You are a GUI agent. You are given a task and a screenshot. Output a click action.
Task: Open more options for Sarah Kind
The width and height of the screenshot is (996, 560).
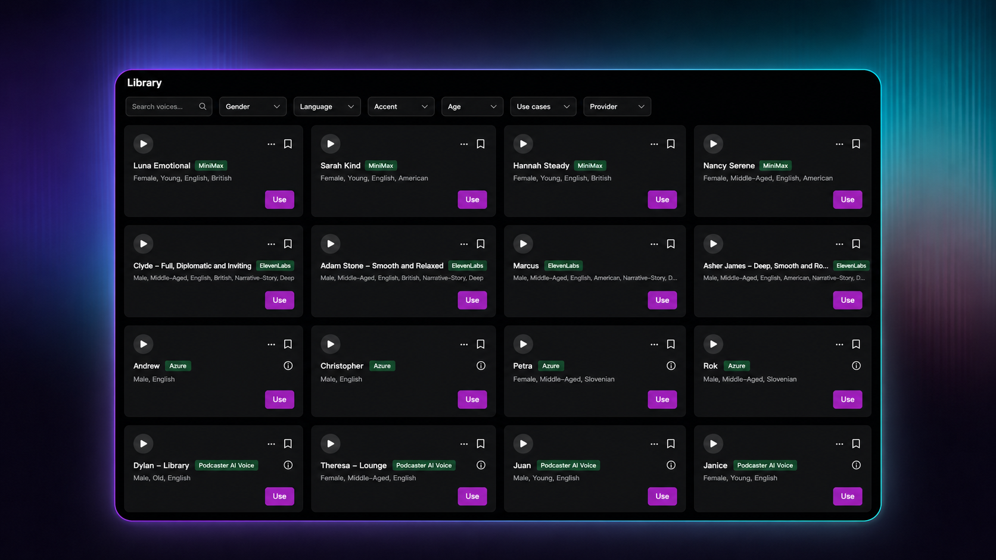(464, 144)
